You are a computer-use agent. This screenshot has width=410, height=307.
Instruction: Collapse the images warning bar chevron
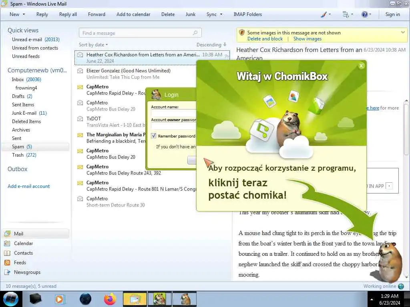[x=403, y=32]
